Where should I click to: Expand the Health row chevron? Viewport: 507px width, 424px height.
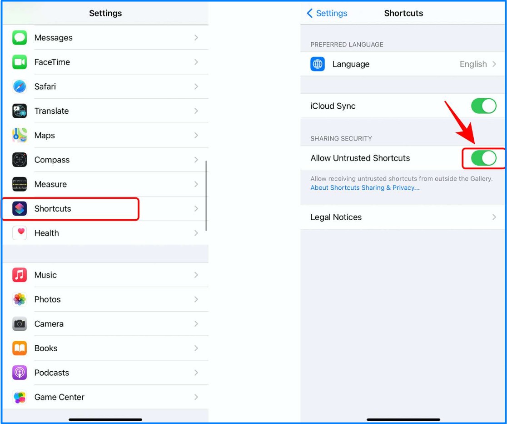point(196,233)
